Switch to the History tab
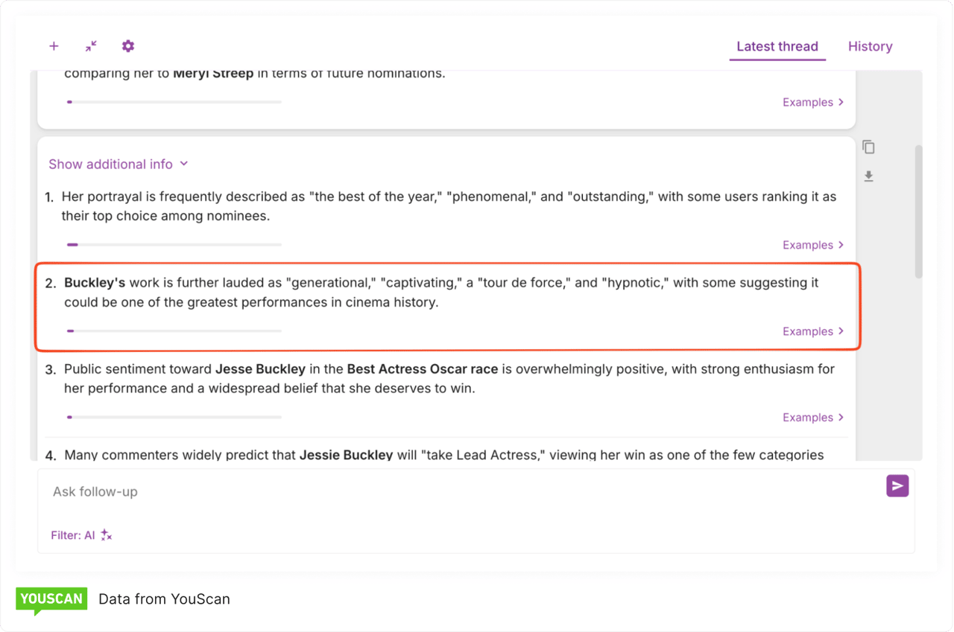This screenshot has width=954, height=632. coord(870,46)
